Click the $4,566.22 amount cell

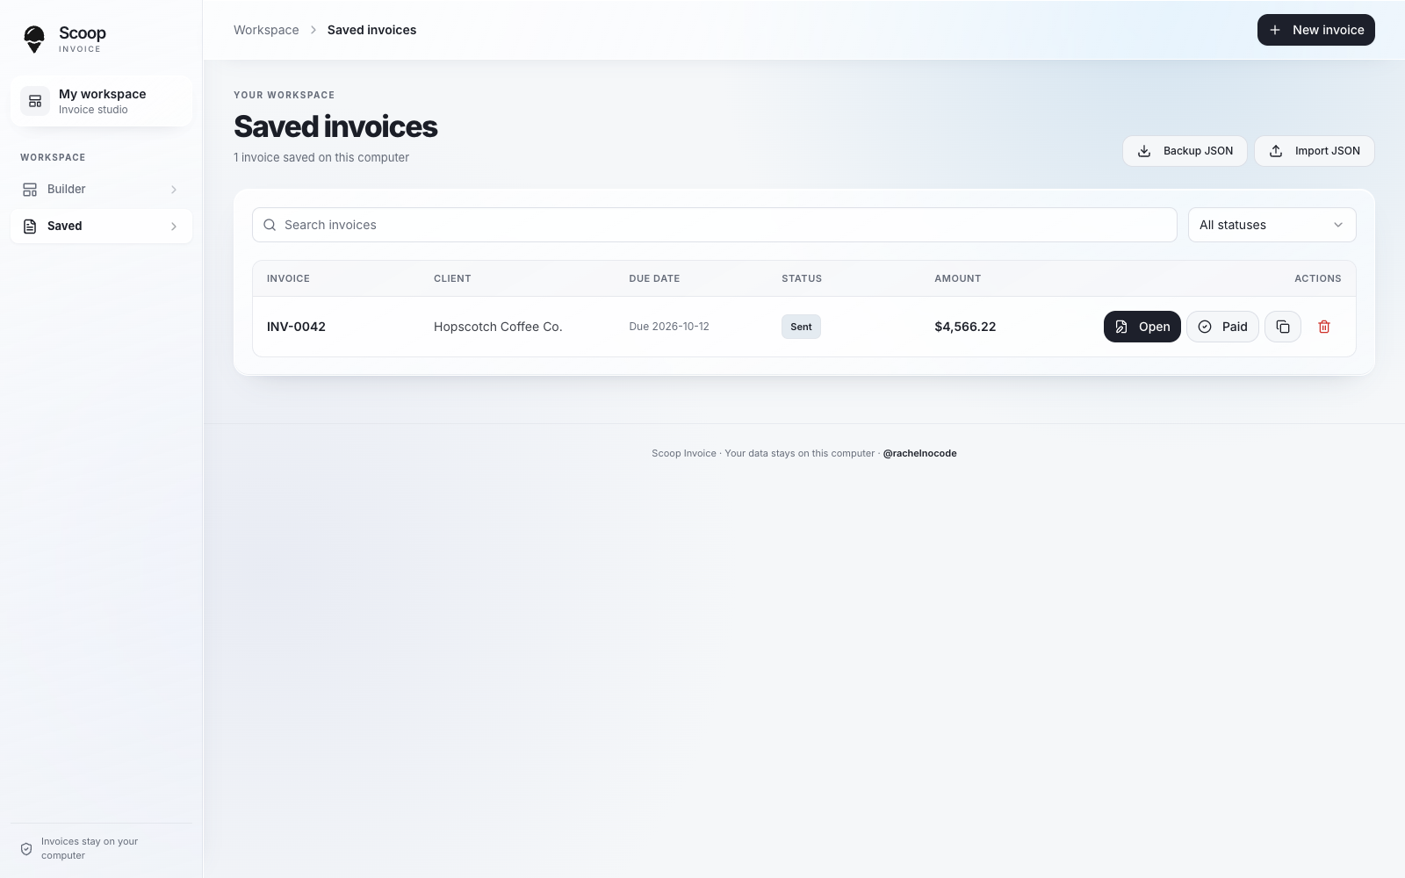(965, 327)
